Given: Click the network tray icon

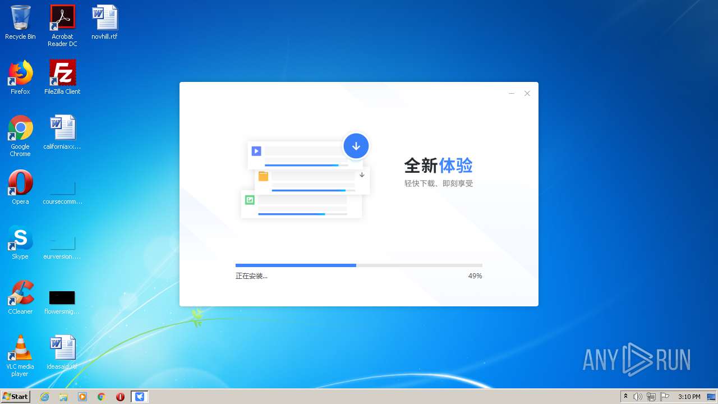Looking at the screenshot, I should 651,397.
